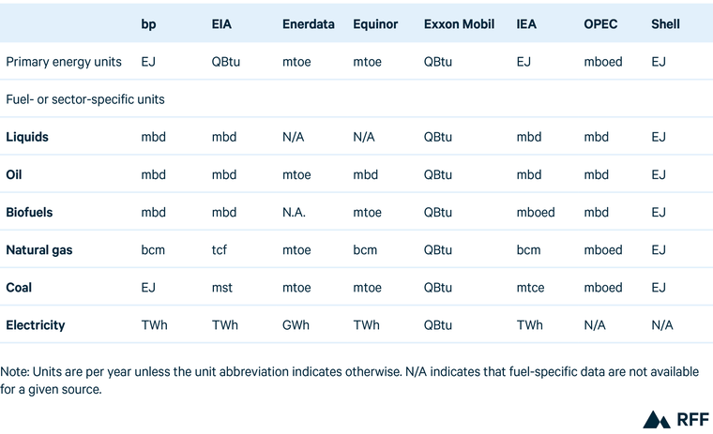The height and width of the screenshot is (434, 713).
Task: Select the Liquids row label
Action: pyautogui.click(x=27, y=137)
